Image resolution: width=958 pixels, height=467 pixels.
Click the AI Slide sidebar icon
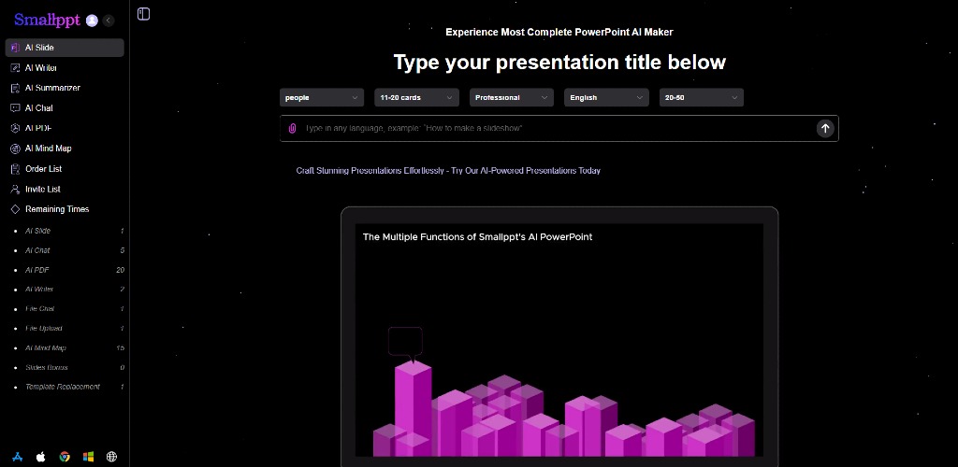point(15,48)
